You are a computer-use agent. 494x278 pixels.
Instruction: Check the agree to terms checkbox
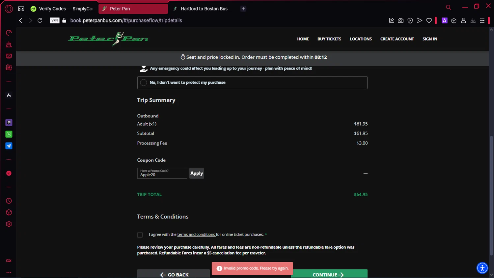coord(140,235)
